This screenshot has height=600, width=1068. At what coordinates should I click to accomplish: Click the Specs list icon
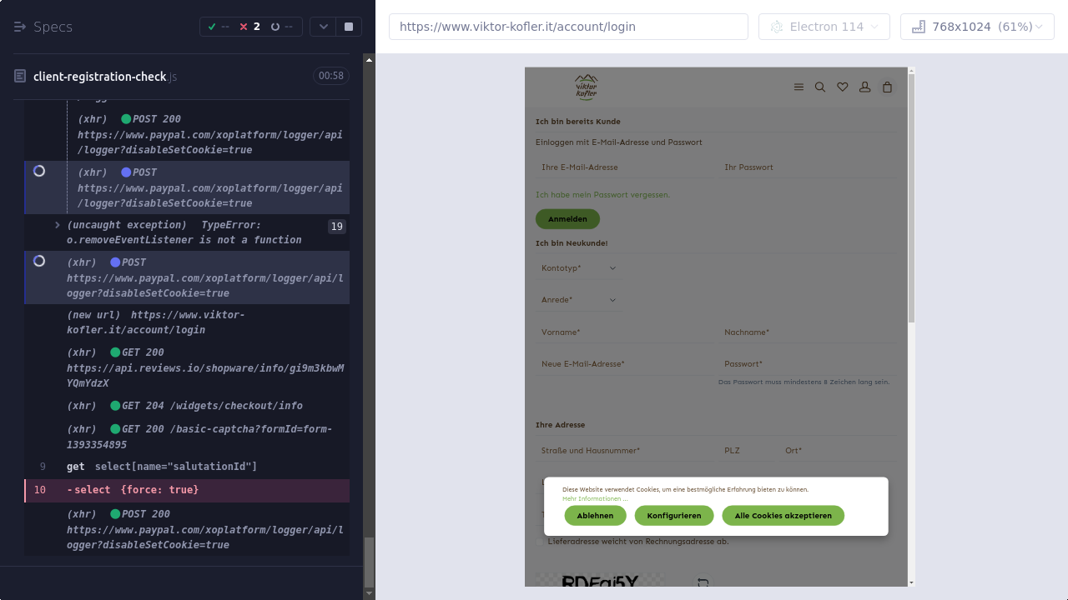click(20, 27)
